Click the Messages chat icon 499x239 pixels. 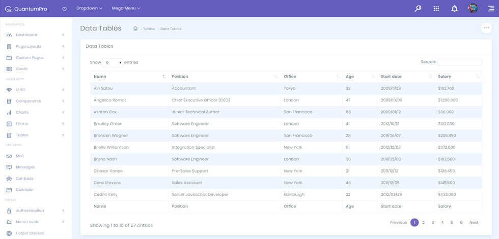coord(9,167)
